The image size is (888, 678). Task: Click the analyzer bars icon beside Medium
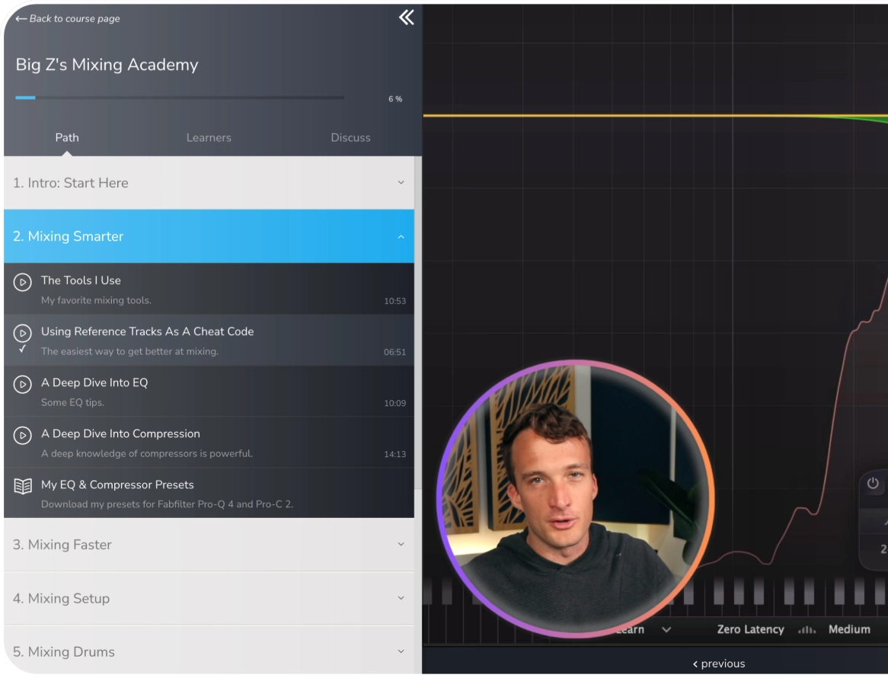(x=807, y=630)
